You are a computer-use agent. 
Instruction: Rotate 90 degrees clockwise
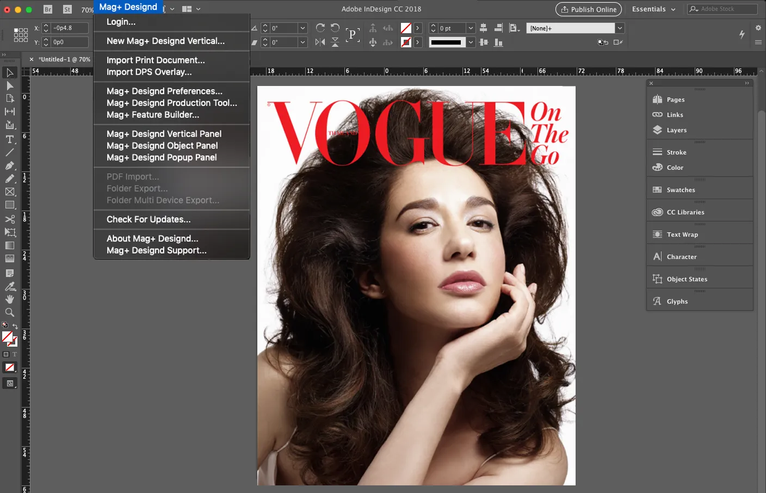pos(320,28)
